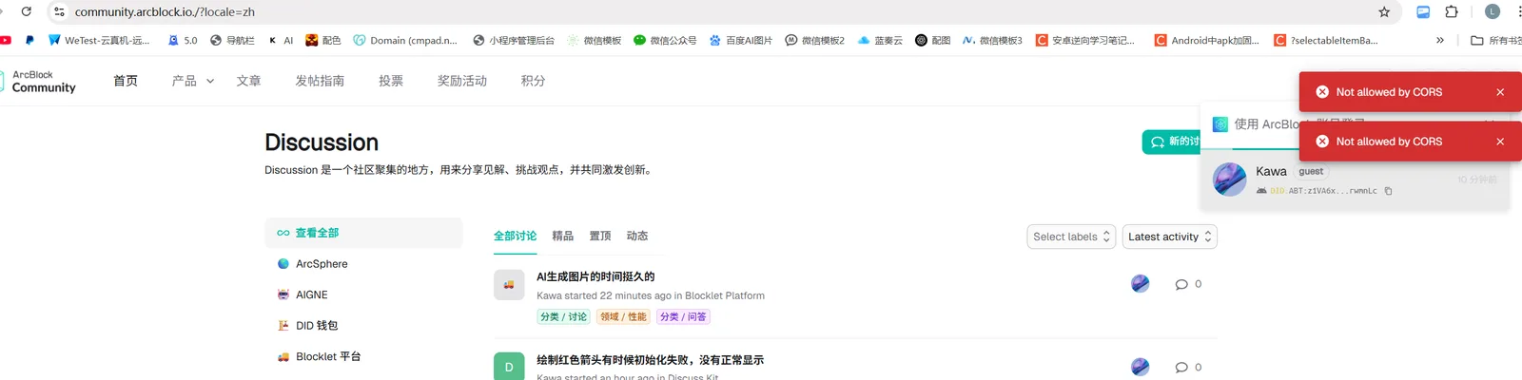Click the Kawa avatar in the login panel
The image size is (1522, 380).
pyautogui.click(x=1230, y=179)
